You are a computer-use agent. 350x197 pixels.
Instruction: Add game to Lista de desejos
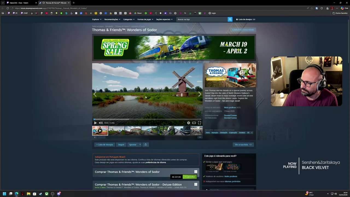(104, 144)
